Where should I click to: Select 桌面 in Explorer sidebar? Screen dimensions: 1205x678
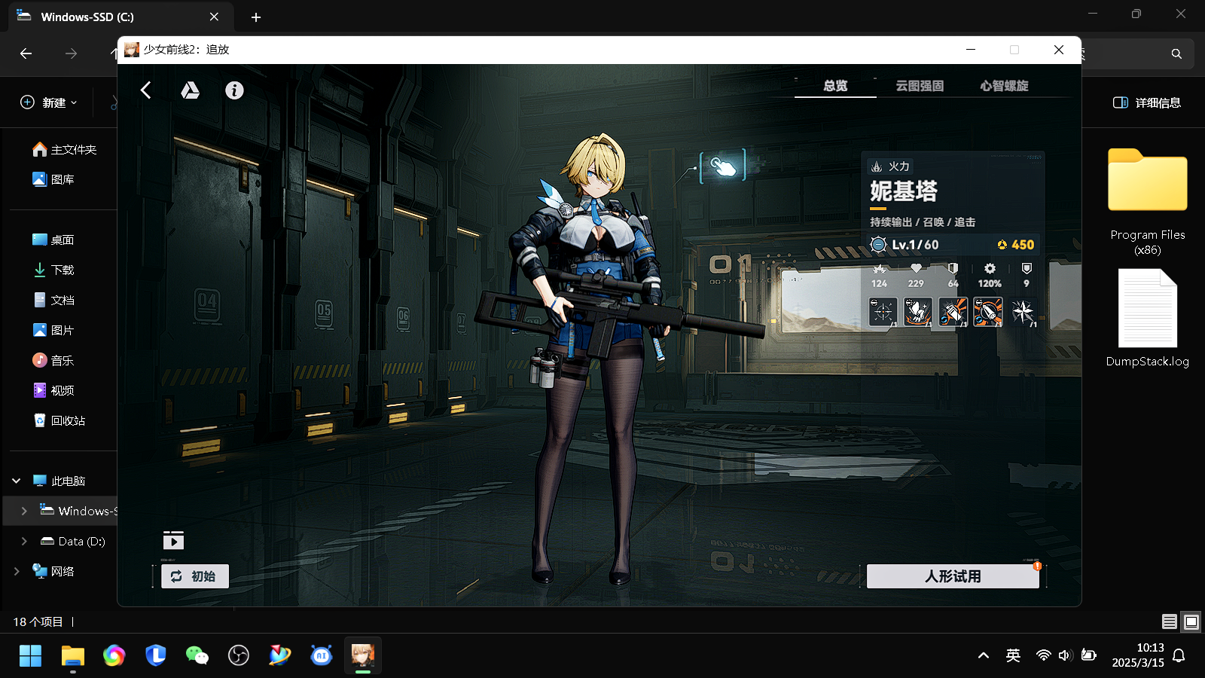pyautogui.click(x=53, y=240)
